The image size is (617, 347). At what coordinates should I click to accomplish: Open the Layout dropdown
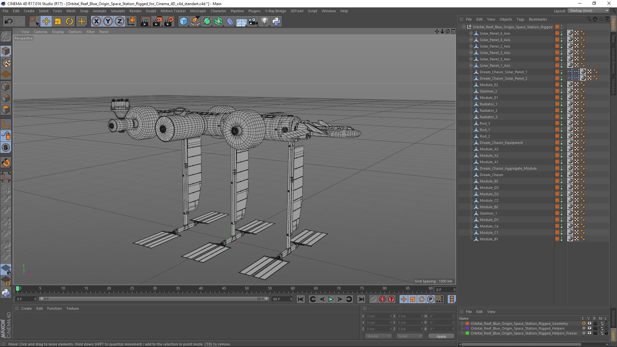pyautogui.click(x=588, y=11)
